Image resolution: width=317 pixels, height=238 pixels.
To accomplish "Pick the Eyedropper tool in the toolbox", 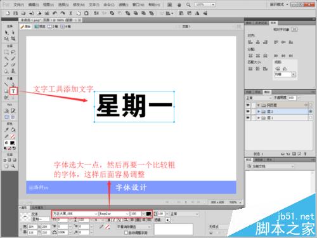I will [6, 129].
